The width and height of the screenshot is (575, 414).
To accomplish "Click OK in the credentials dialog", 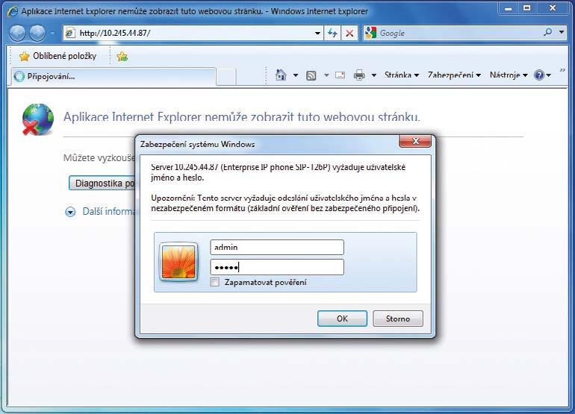I will click(x=342, y=319).
